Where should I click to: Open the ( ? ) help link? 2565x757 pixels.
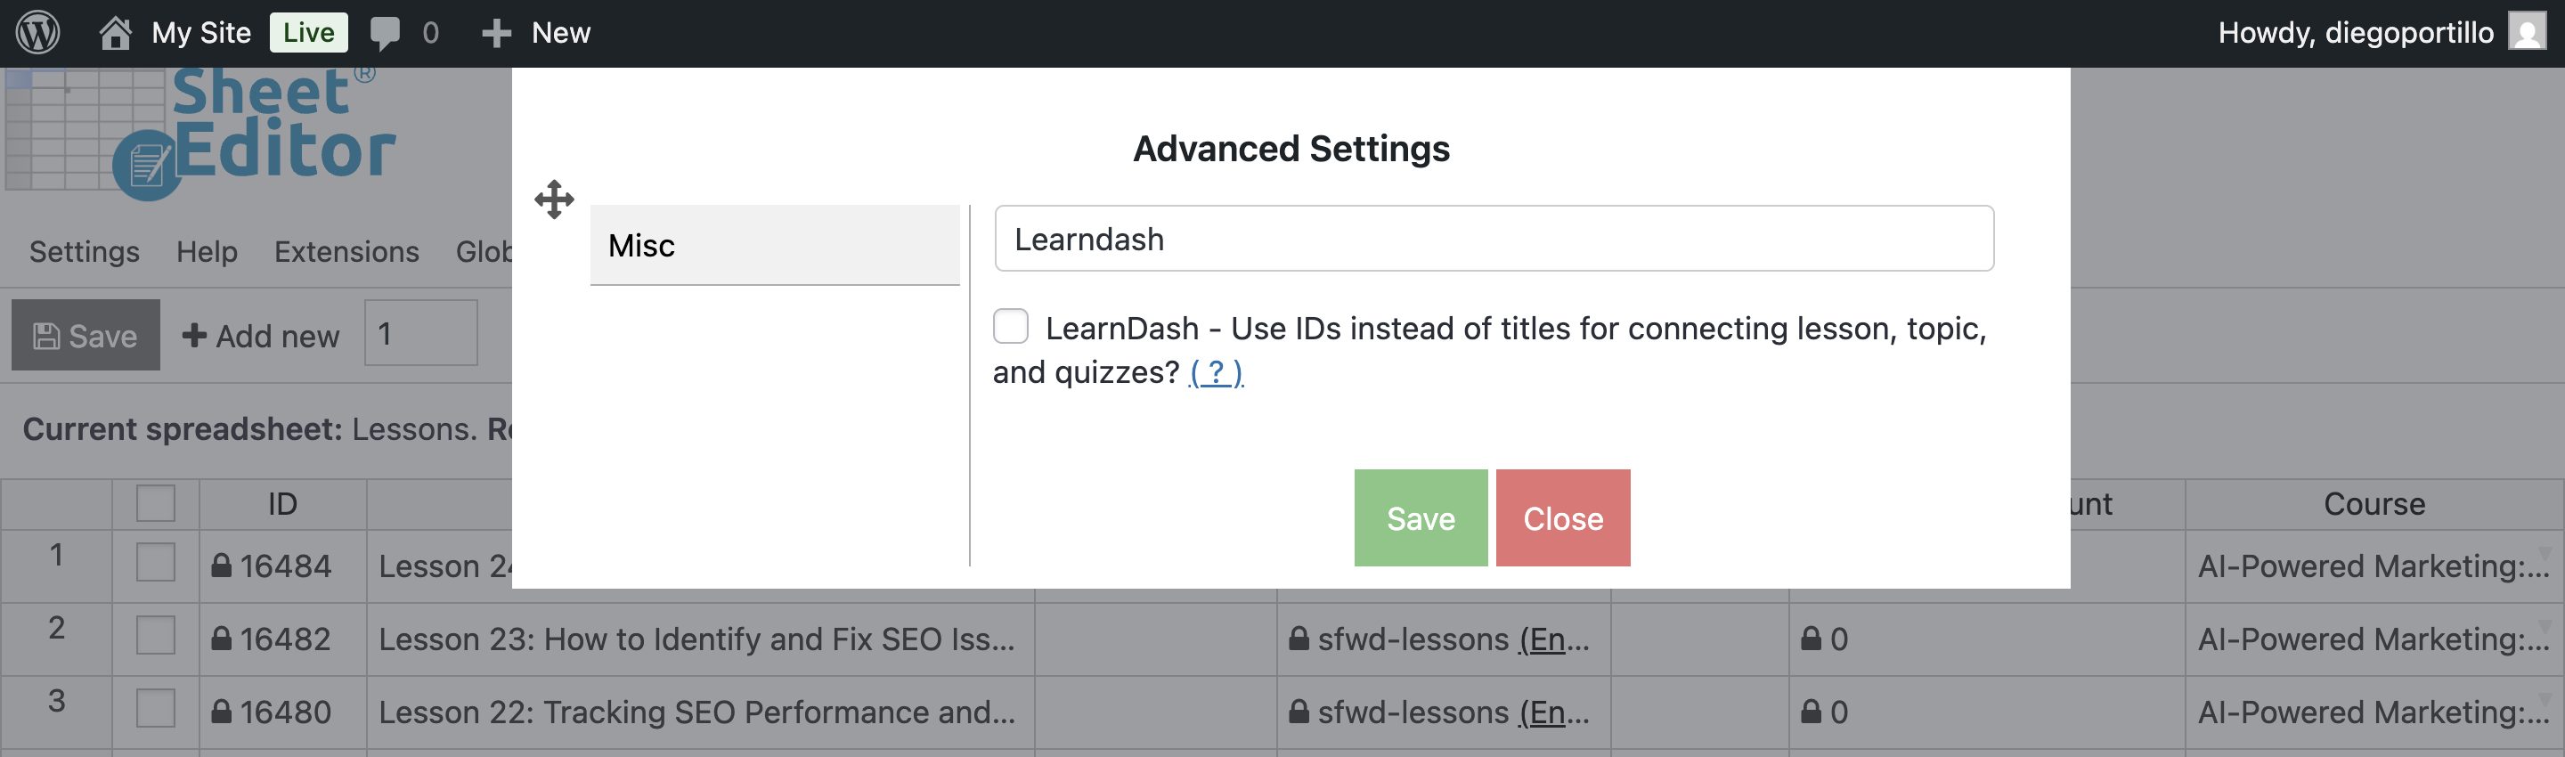[x=1216, y=372]
